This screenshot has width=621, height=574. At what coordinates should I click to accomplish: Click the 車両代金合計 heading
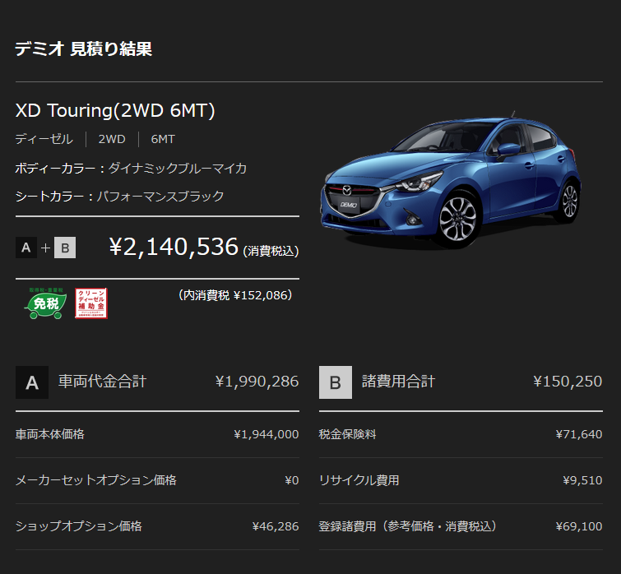click(103, 382)
